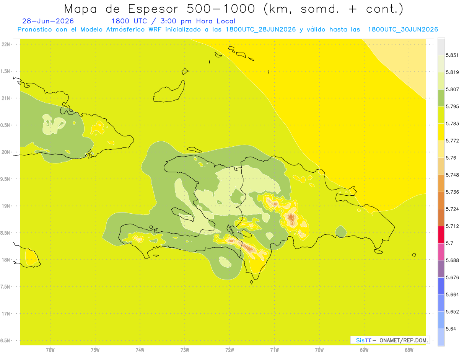Screen dimensions: 459x355
Task: Click '1800 UTC / 3:00 pm Hora Local'
Action: click(x=173, y=21)
